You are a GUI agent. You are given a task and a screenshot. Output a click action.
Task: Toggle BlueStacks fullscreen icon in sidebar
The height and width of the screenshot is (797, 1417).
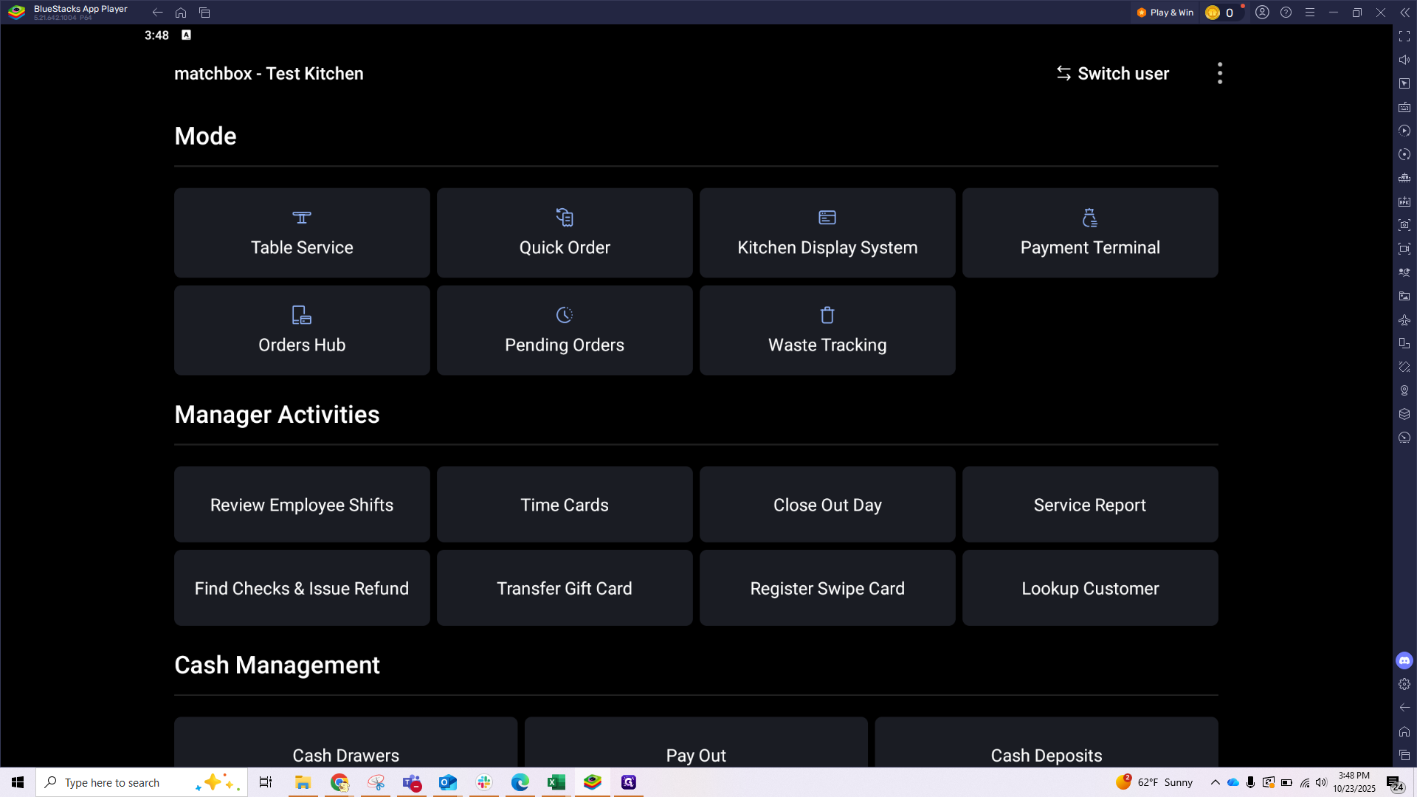coord(1404,36)
